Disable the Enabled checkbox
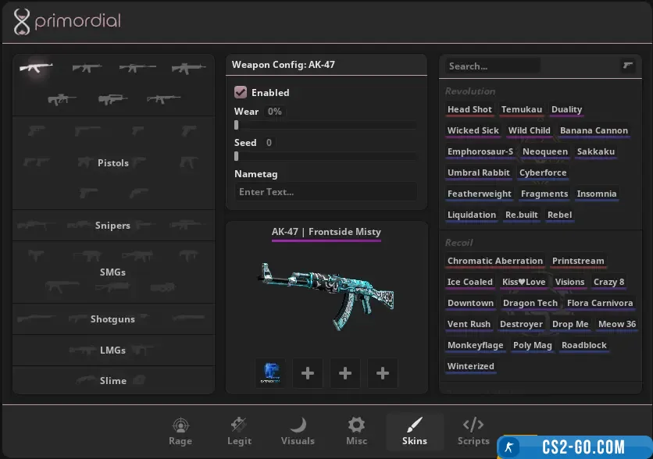The image size is (653, 459). [241, 92]
